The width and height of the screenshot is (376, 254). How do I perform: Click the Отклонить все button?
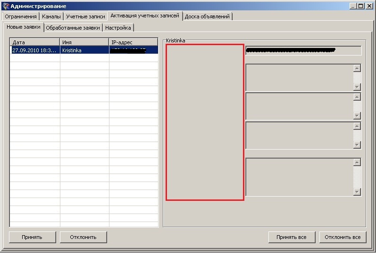coord(343,237)
